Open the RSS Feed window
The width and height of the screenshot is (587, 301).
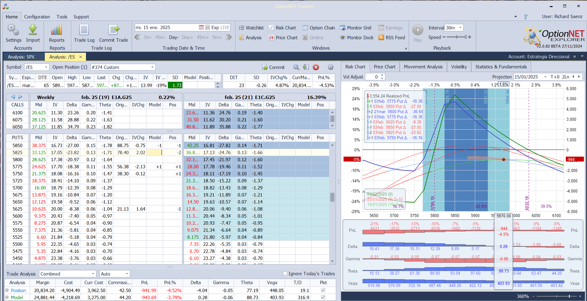391,38
